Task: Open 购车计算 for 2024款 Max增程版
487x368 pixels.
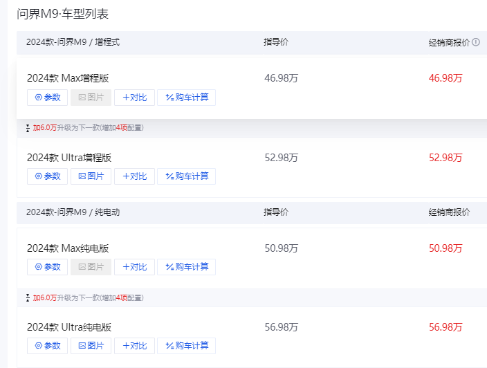Action: 186,98
